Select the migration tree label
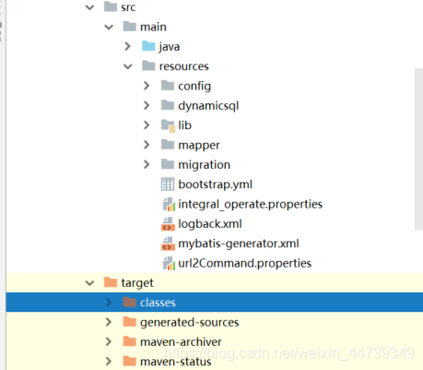The width and height of the screenshot is (423, 370). coord(204,165)
